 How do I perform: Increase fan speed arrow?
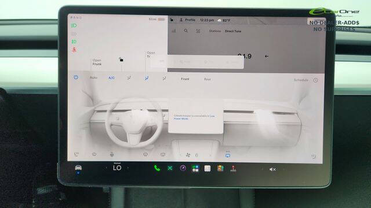[210, 155]
